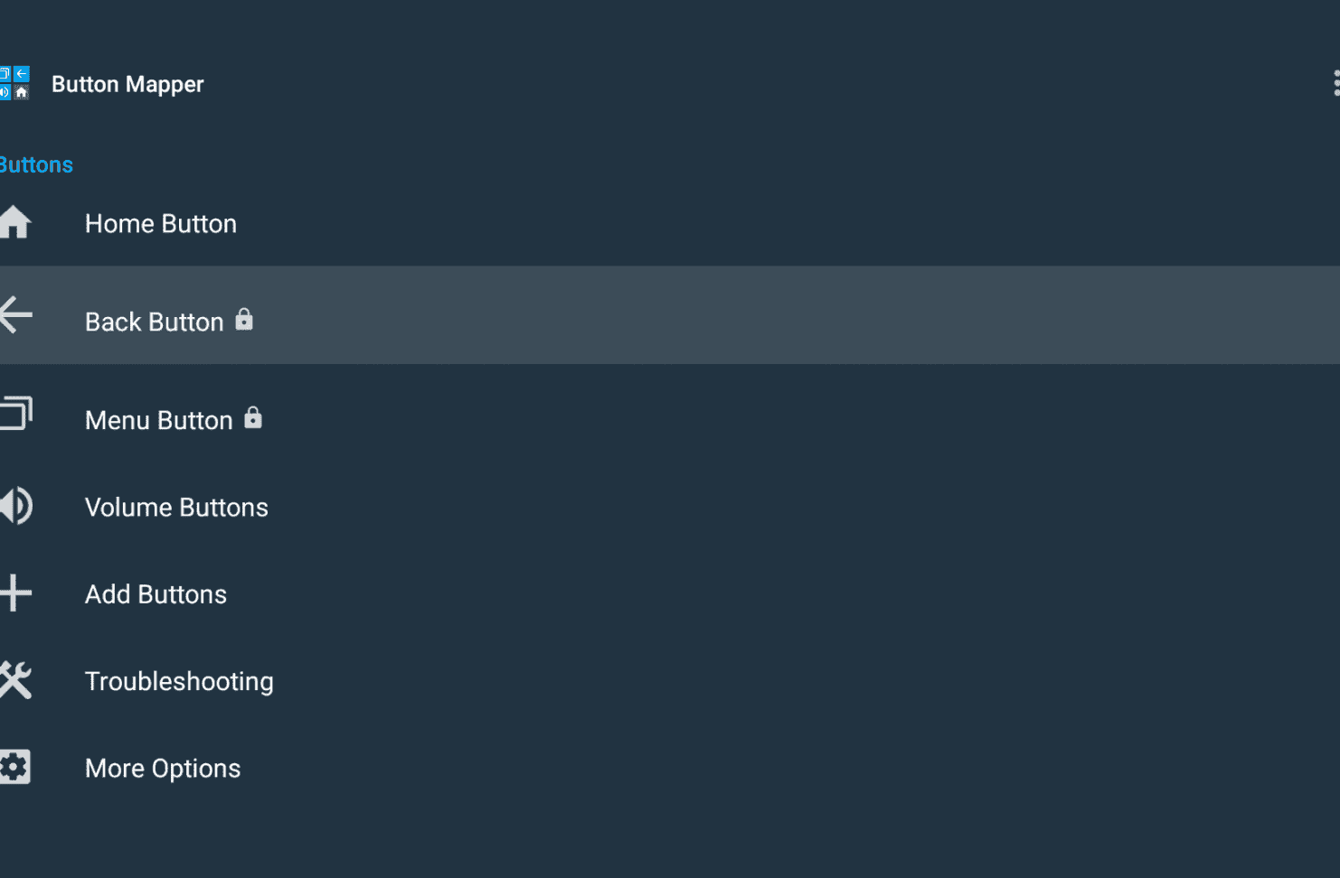Click the gear icon for More Options
The image size is (1340, 878).
(15, 767)
